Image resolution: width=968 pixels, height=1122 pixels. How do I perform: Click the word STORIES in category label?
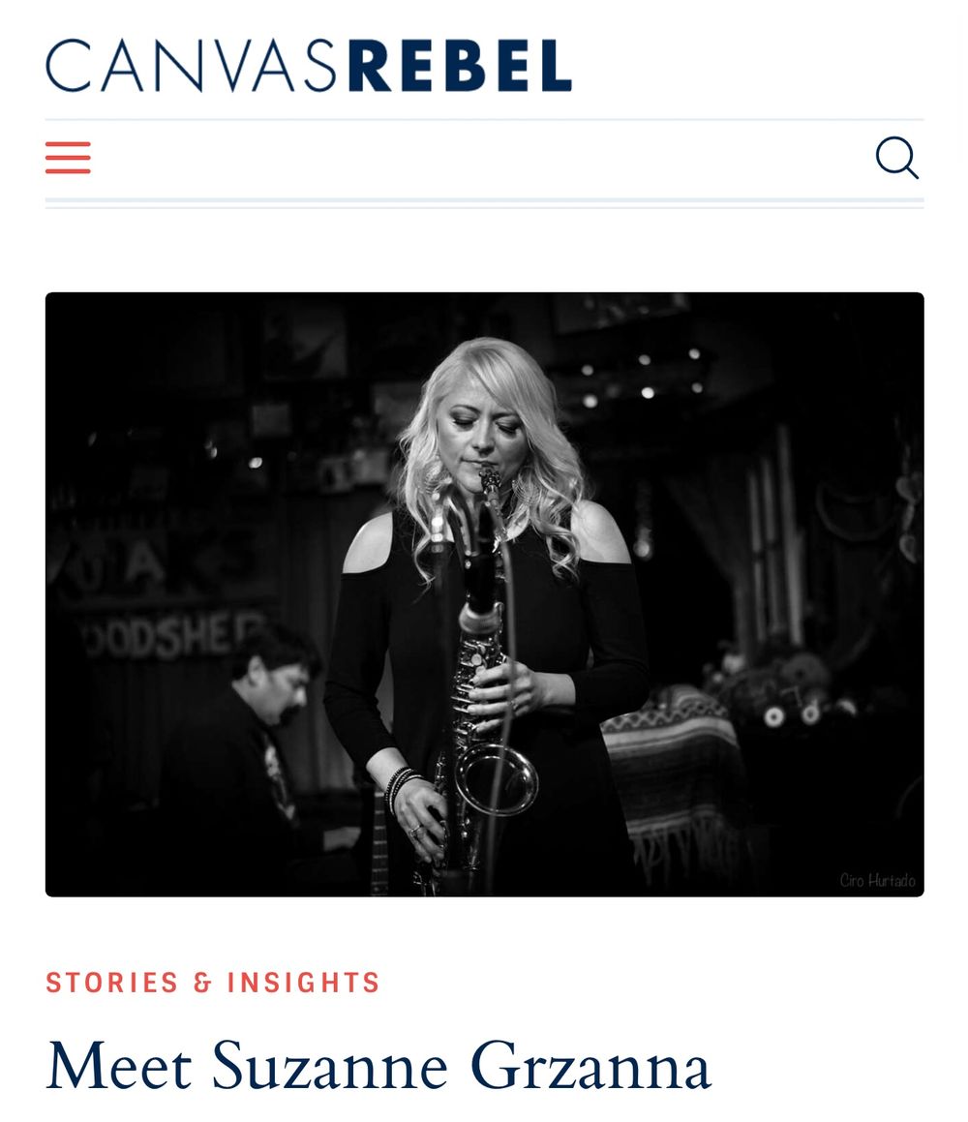[x=111, y=983]
